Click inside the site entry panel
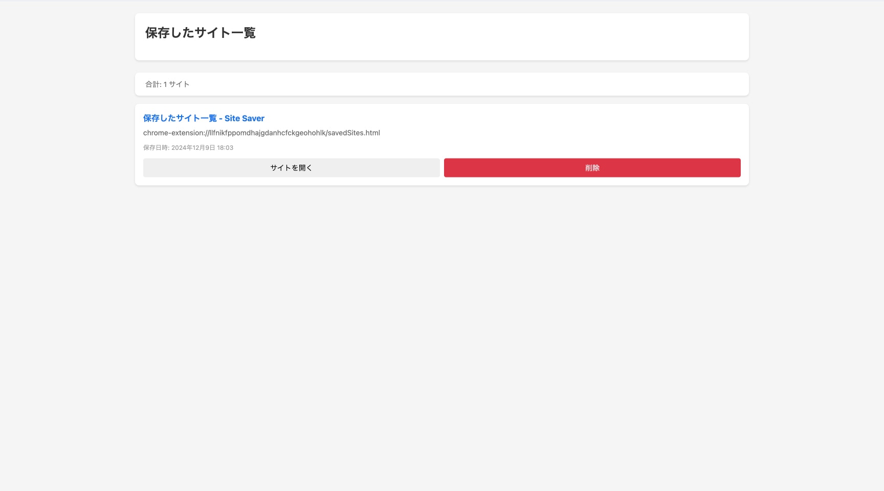Screen dimensions: 884x491 tap(441, 144)
